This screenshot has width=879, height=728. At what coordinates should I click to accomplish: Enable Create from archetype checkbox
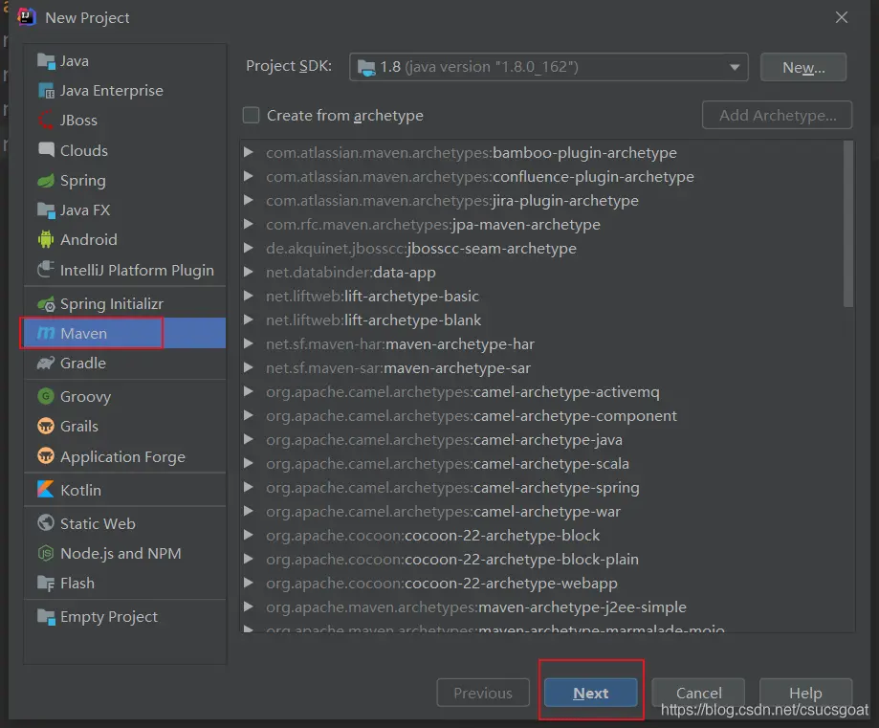(x=252, y=115)
